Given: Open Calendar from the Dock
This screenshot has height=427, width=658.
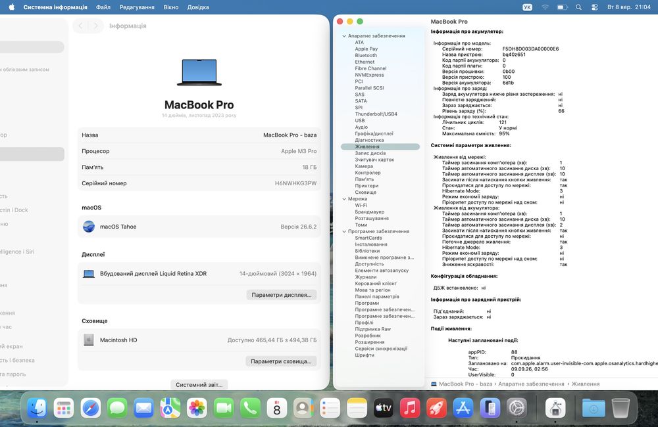Looking at the screenshot, I should coord(276,408).
